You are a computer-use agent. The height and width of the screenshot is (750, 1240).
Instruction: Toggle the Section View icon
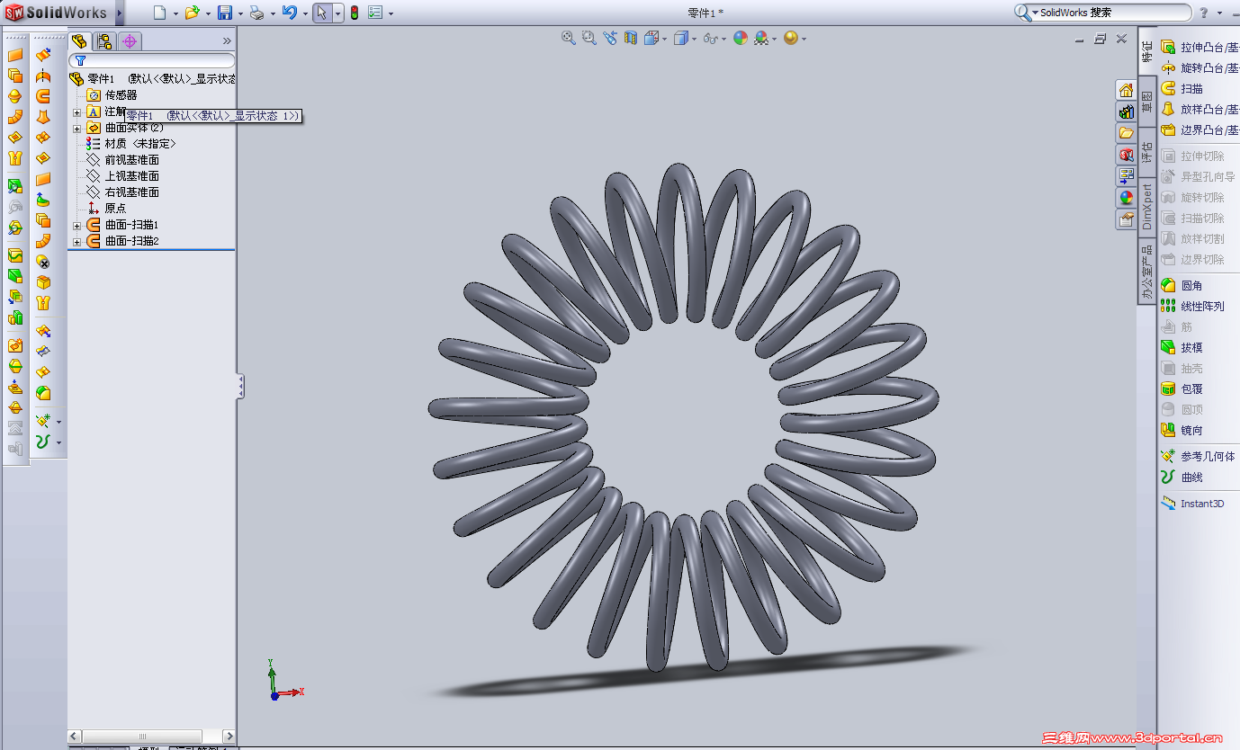coord(631,38)
